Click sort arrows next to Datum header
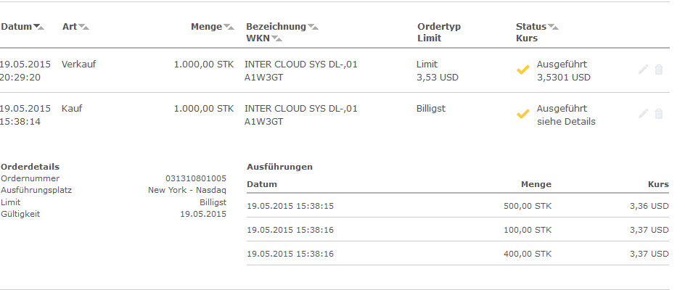This screenshot has height=290, width=685. tap(39, 28)
